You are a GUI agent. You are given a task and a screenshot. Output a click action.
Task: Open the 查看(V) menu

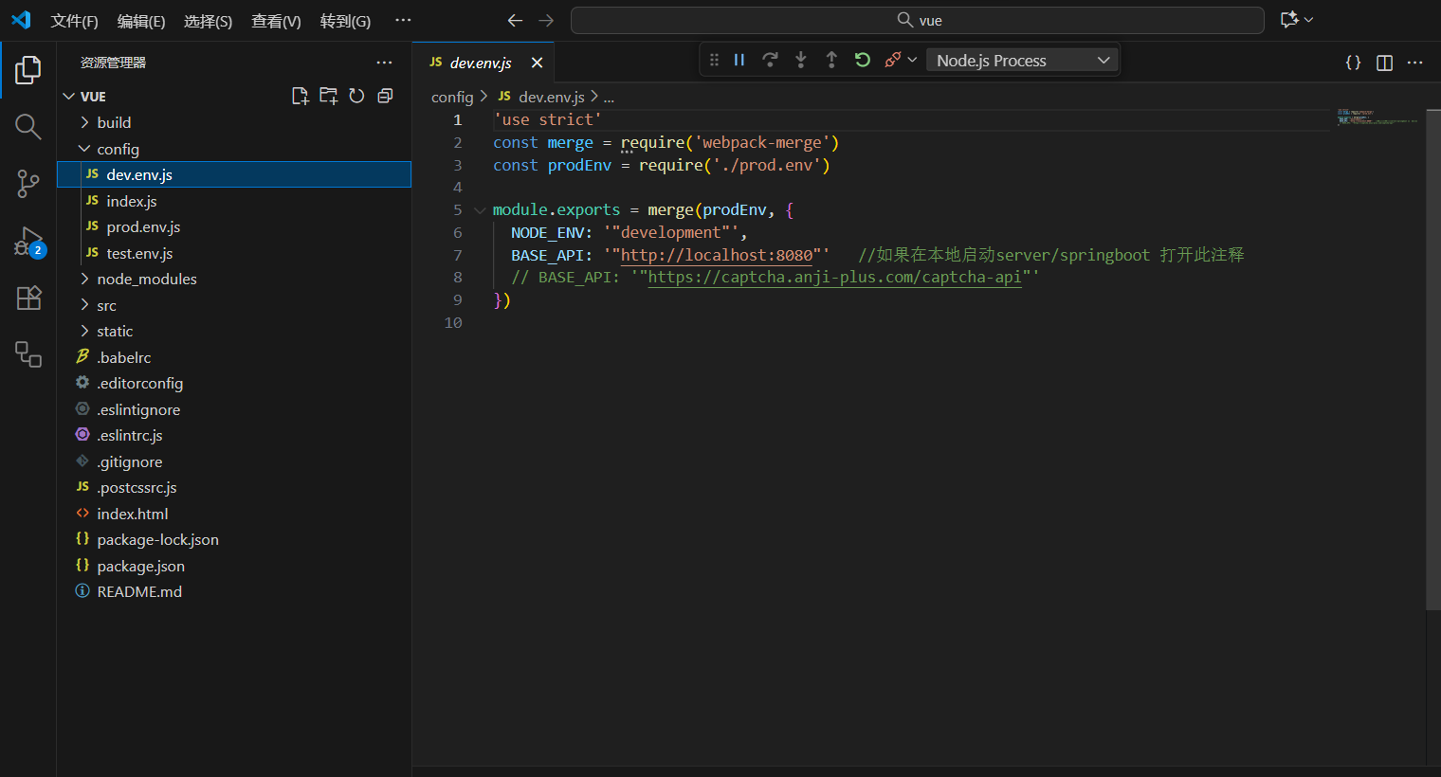[x=276, y=21]
